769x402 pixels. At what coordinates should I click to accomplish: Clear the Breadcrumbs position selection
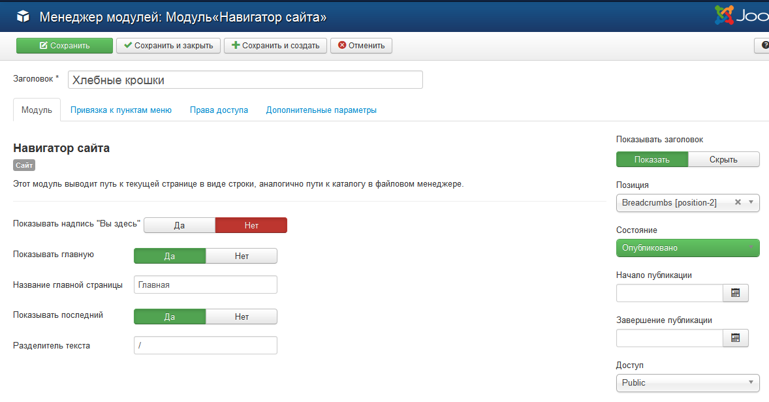click(x=738, y=202)
